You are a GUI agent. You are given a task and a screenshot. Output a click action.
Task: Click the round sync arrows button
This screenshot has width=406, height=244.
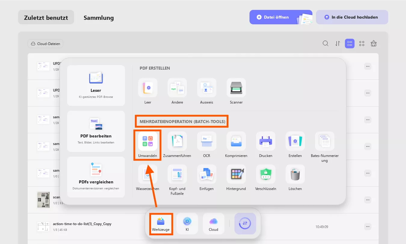pyautogui.click(x=245, y=224)
